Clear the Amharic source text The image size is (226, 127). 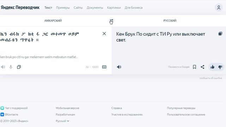click(x=104, y=34)
